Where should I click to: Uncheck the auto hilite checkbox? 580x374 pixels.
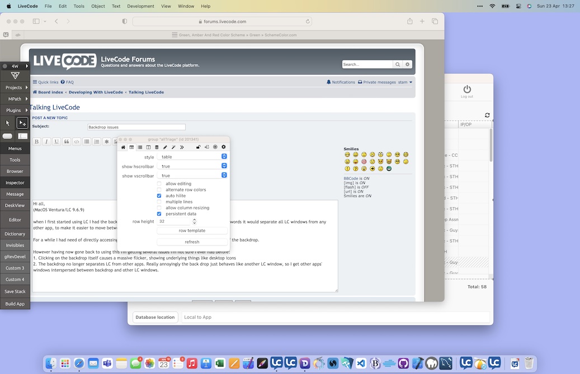coord(159,196)
